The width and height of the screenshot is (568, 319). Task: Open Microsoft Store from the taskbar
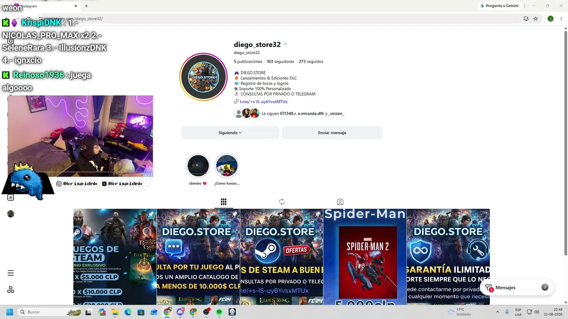pos(141,312)
